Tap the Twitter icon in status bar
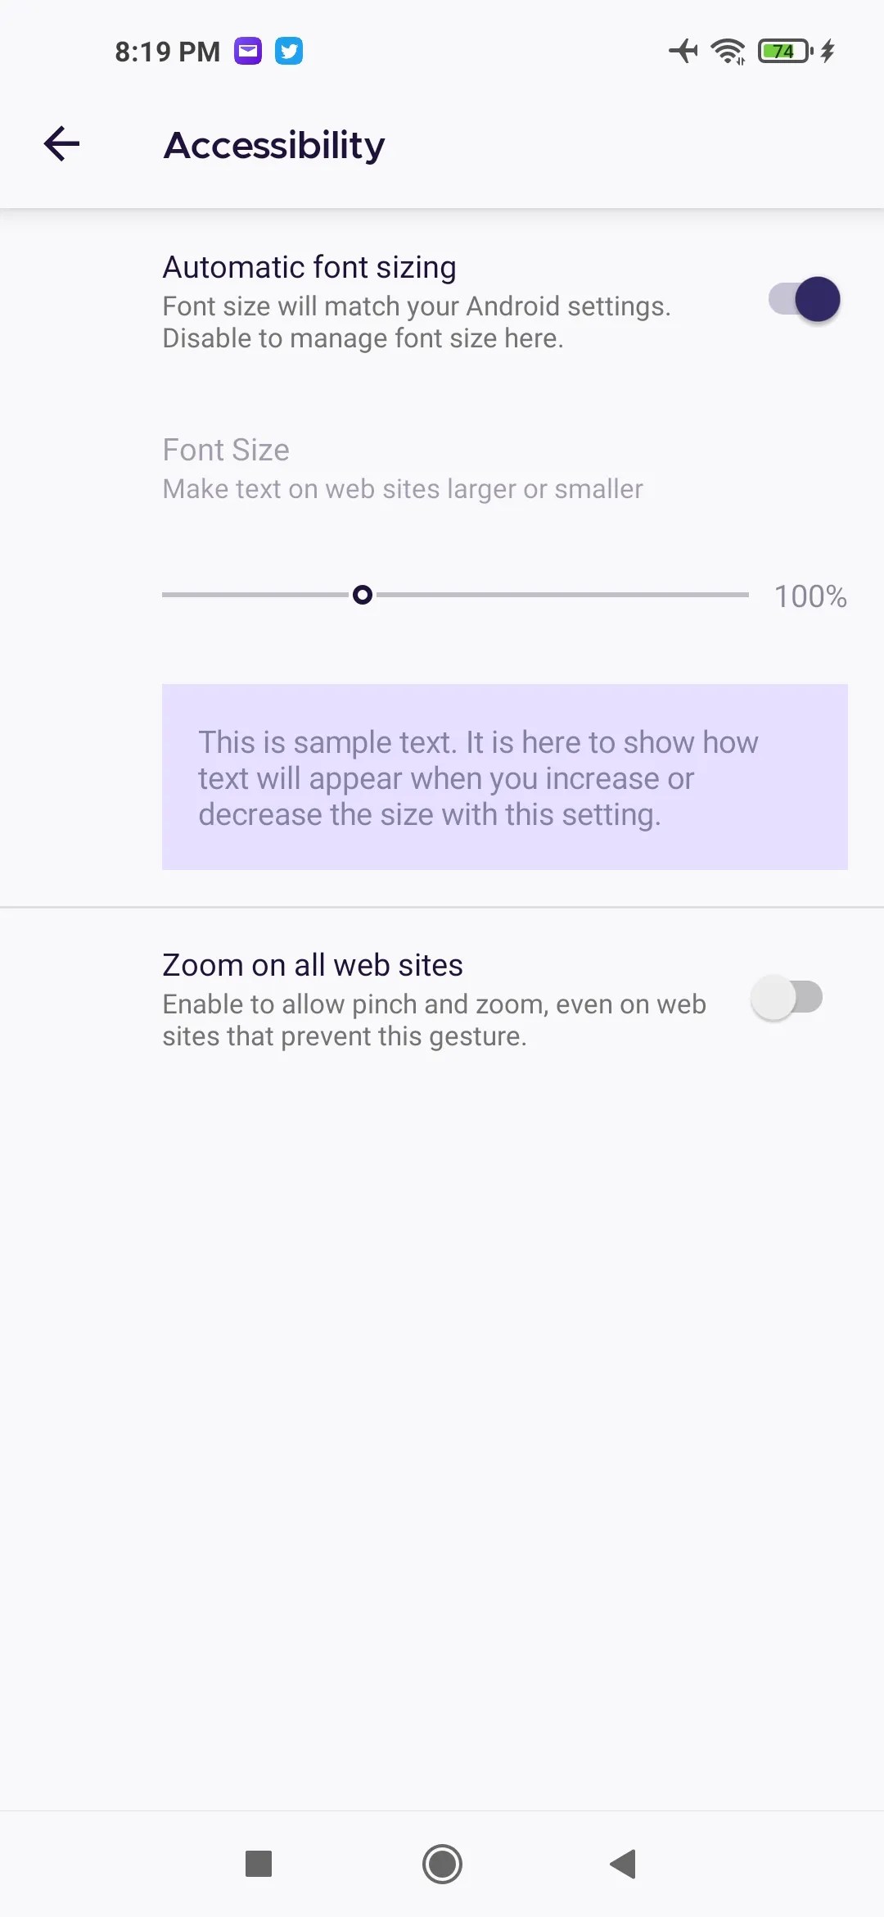This screenshot has height=1917, width=884. pyautogui.click(x=289, y=51)
